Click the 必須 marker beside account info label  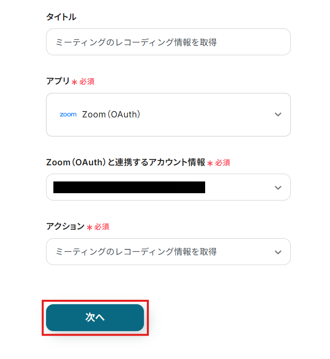[x=223, y=163]
